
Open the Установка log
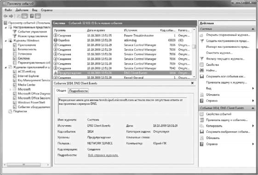tap(25, 54)
